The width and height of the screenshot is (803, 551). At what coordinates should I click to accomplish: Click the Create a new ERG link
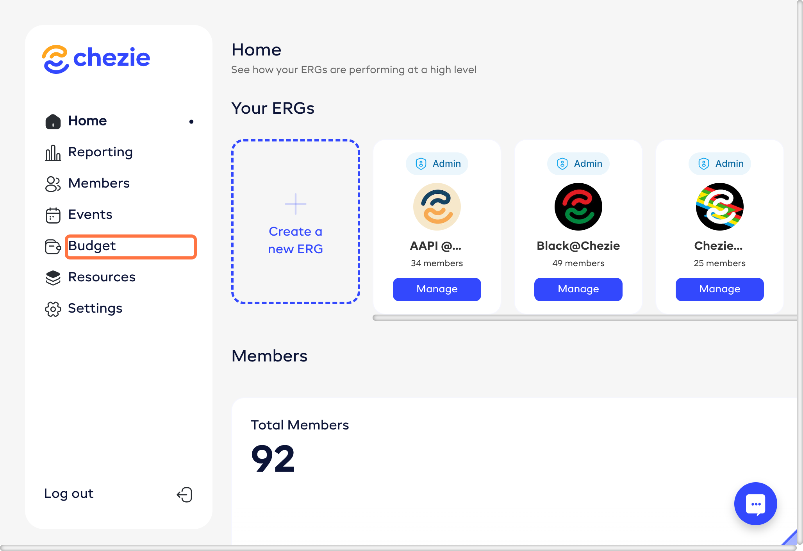(296, 240)
